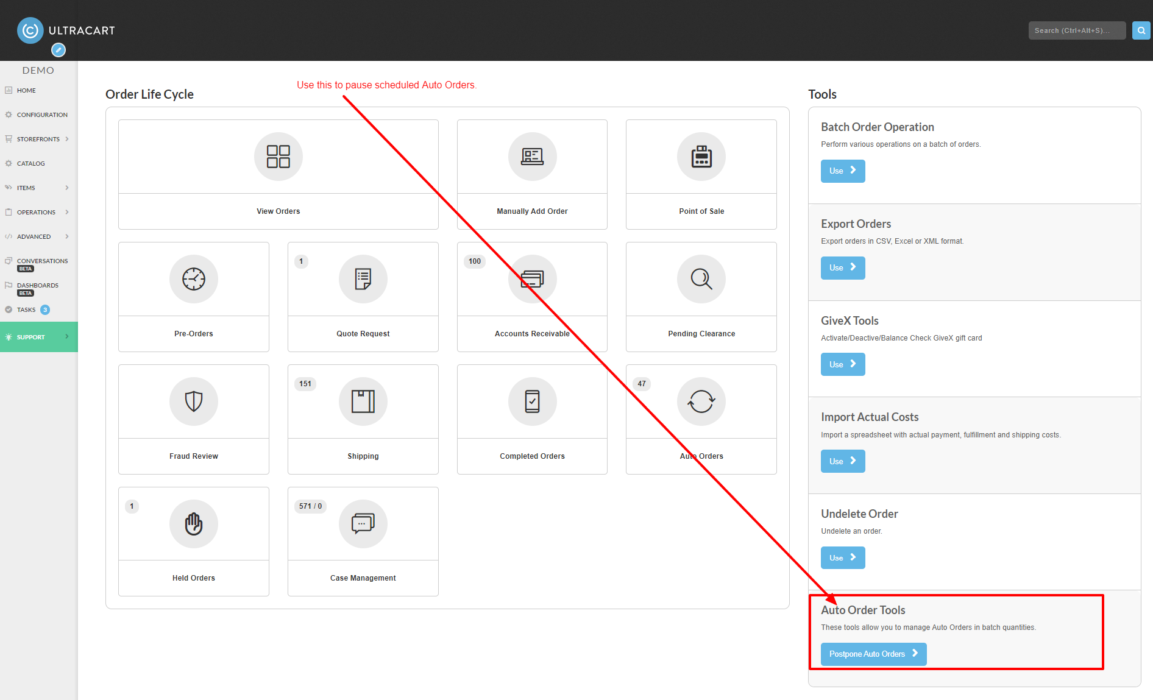The width and height of the screenshot is (1153, 700).
Task: Open the View Orders grid icon
Action: [x=278, y=157]
